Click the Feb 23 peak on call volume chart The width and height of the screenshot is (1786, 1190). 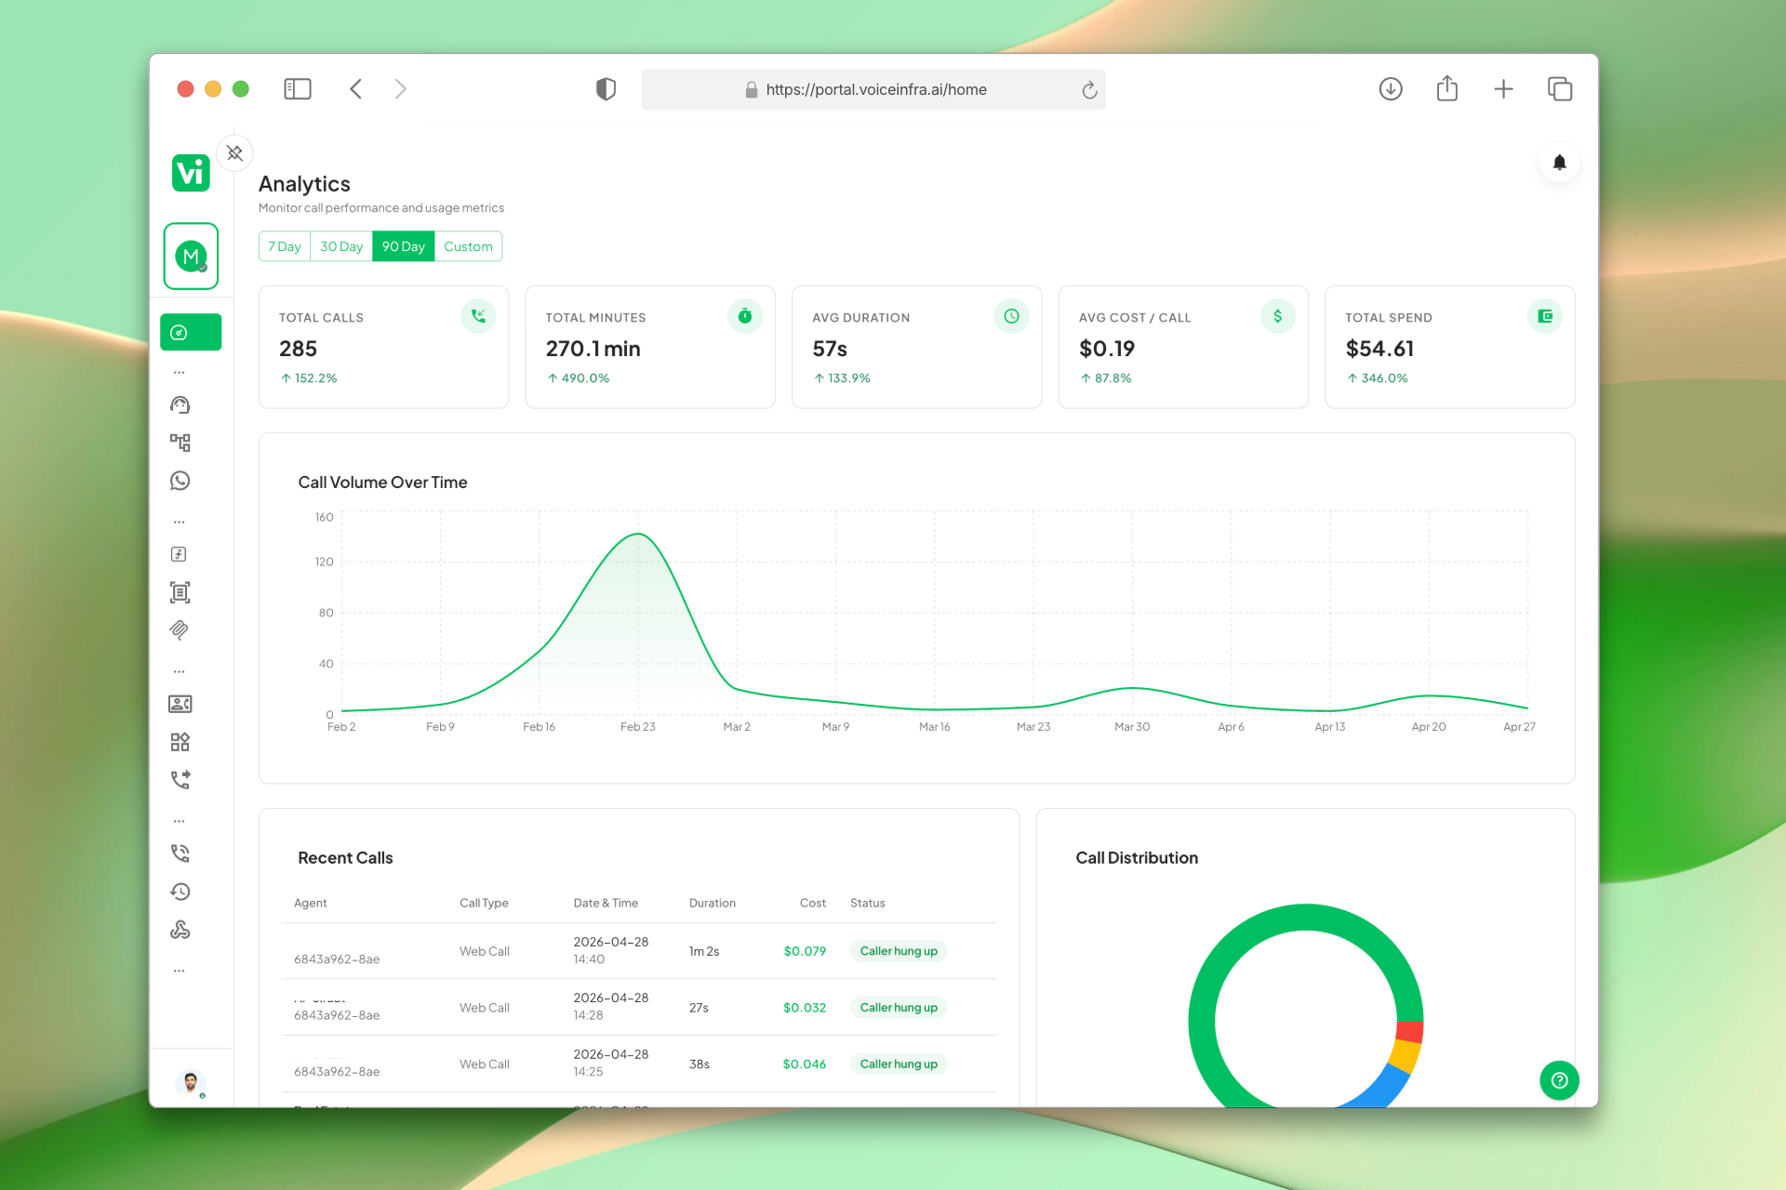click(x=638, y=534)
